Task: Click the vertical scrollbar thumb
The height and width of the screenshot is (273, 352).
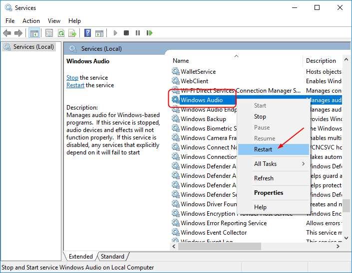Action: coord(347,205)
